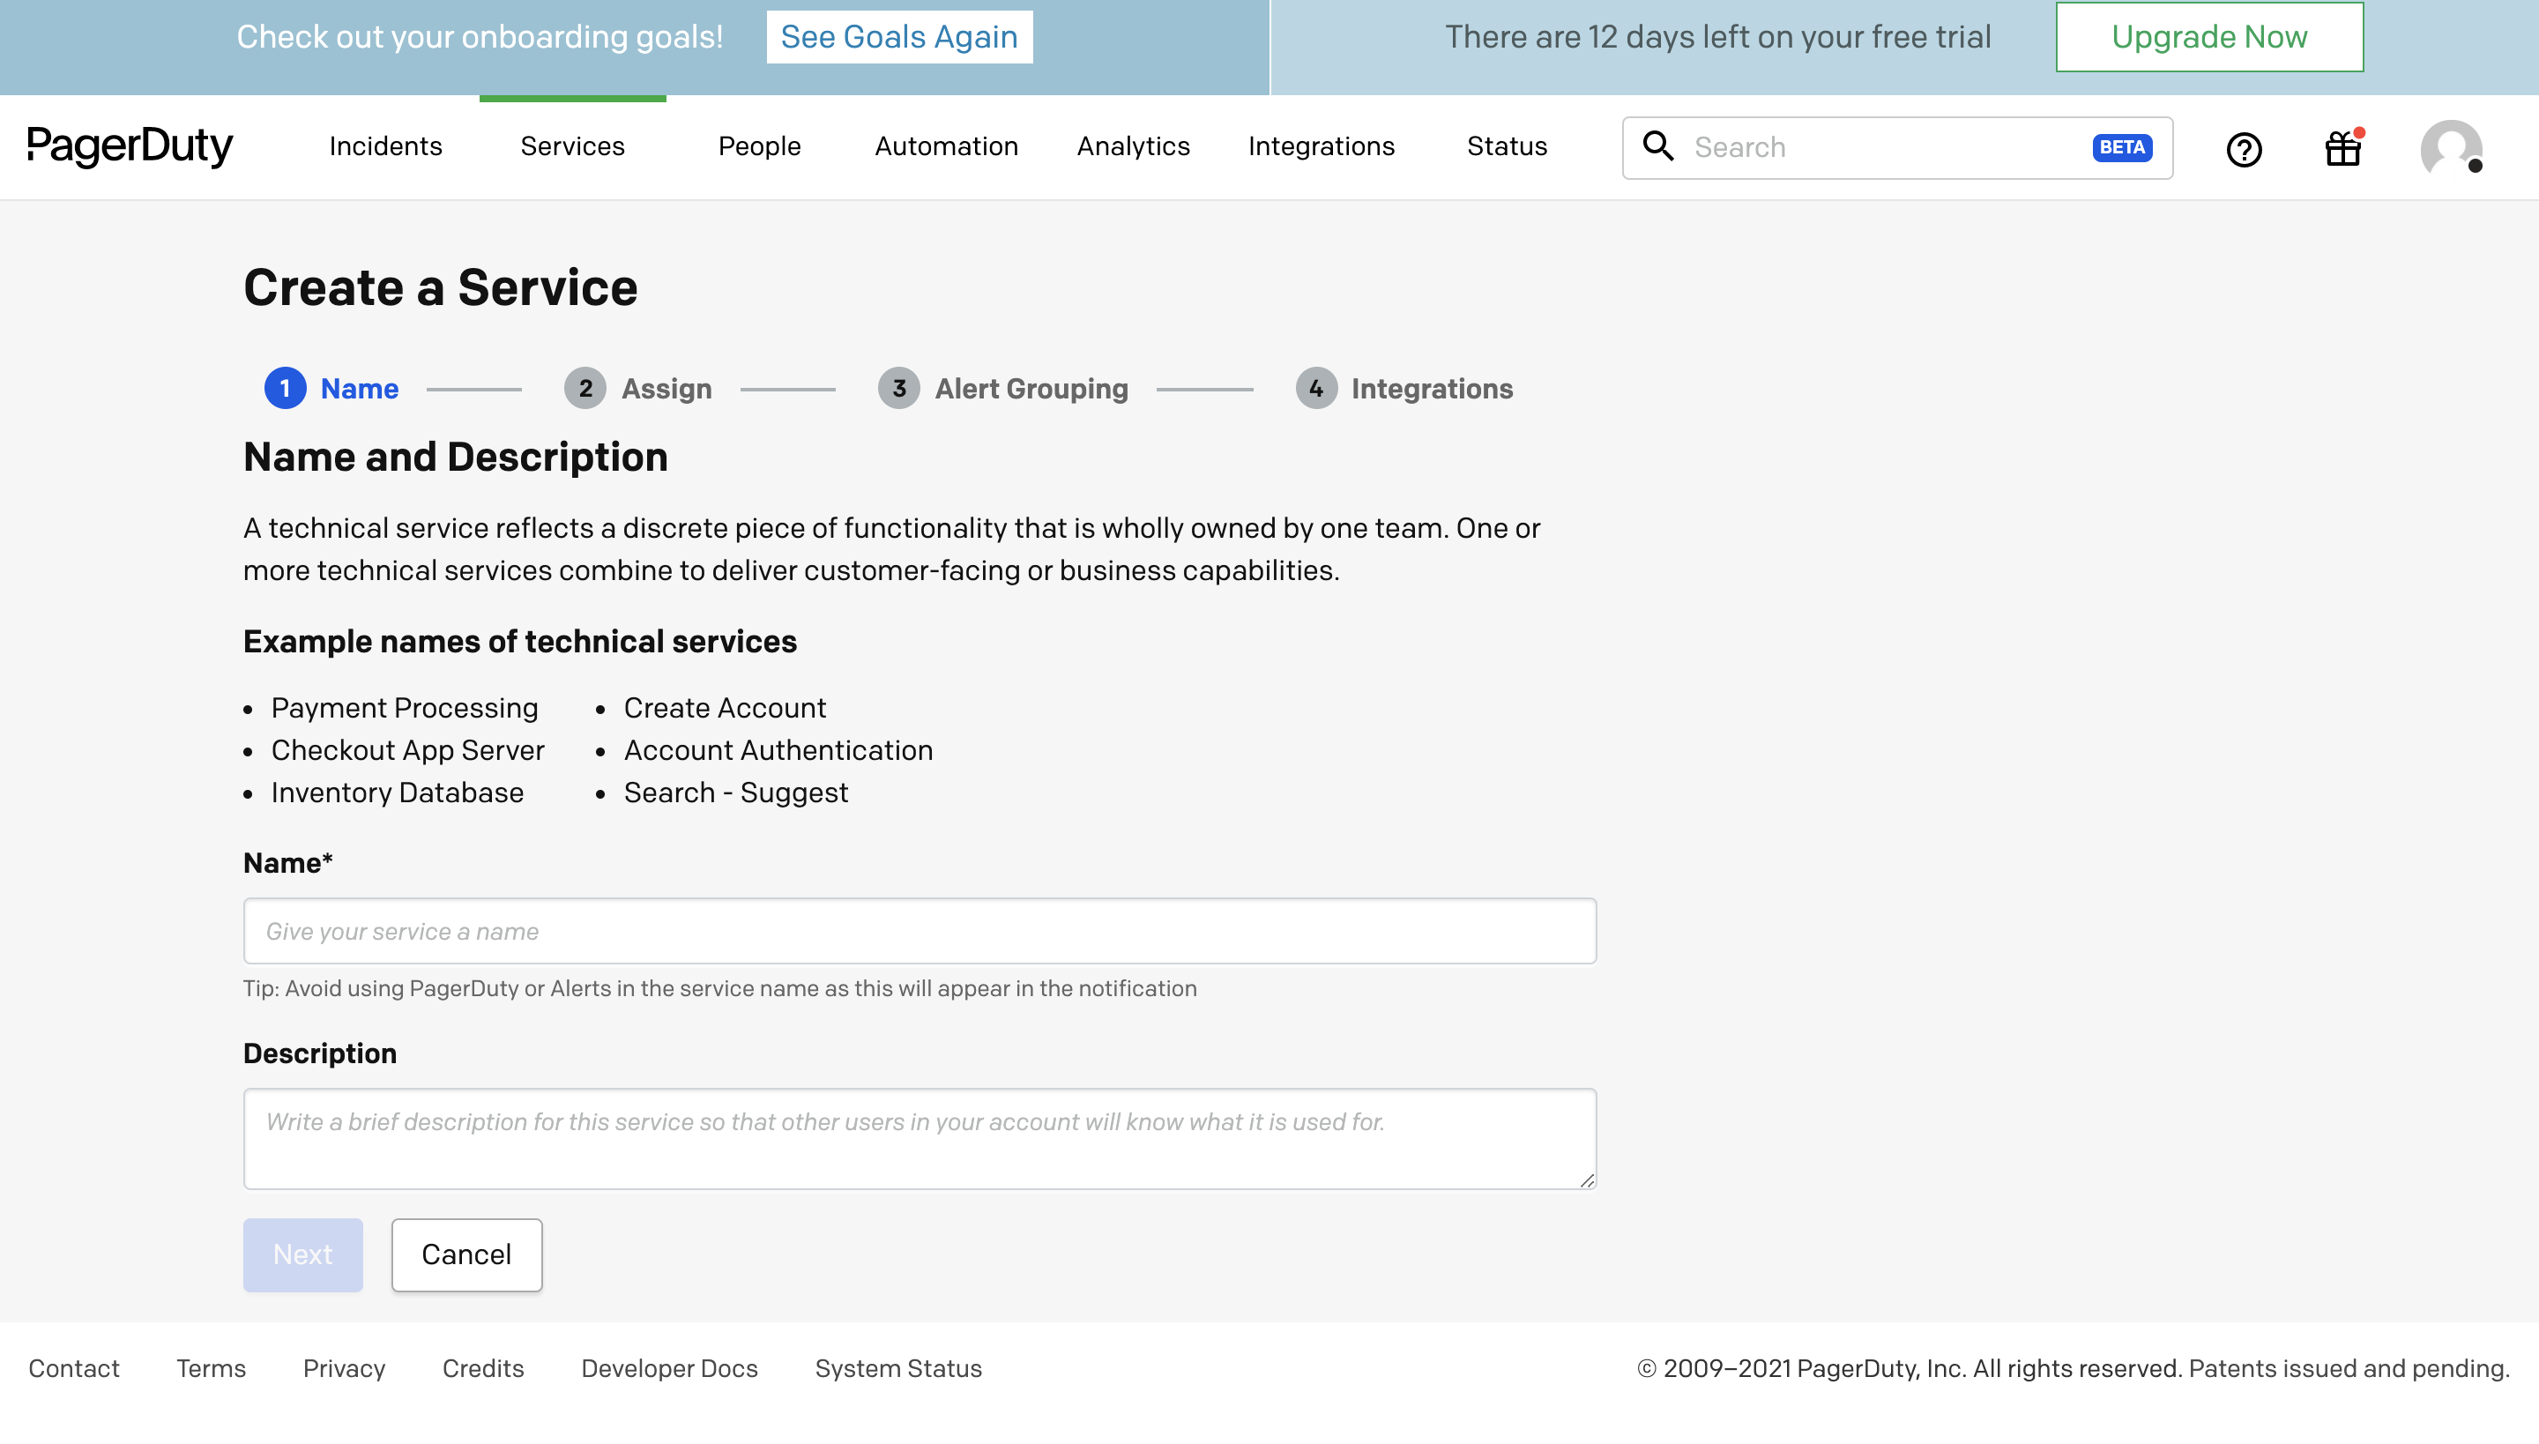Click the 'Payment Processing' example name
2539x1444 pixels.
pos(405,708)
